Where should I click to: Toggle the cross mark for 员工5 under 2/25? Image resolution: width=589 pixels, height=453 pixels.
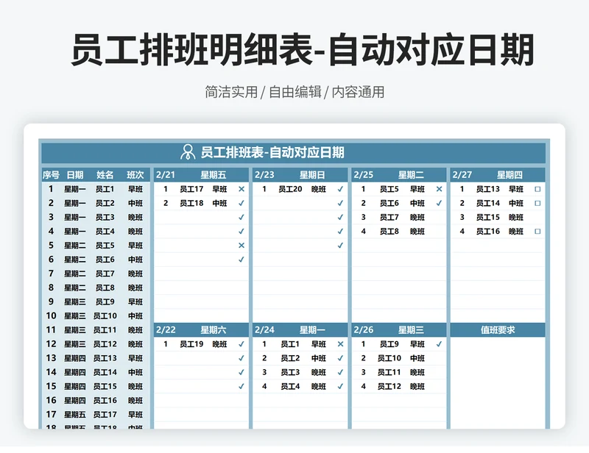pyautogui.click(x=439, y=189)
